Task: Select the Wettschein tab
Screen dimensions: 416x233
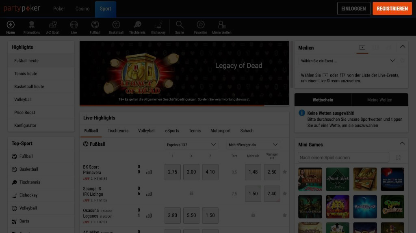Action: [x=323, y=100]
